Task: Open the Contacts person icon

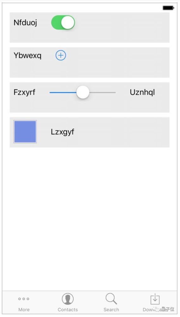Action: 68,299
